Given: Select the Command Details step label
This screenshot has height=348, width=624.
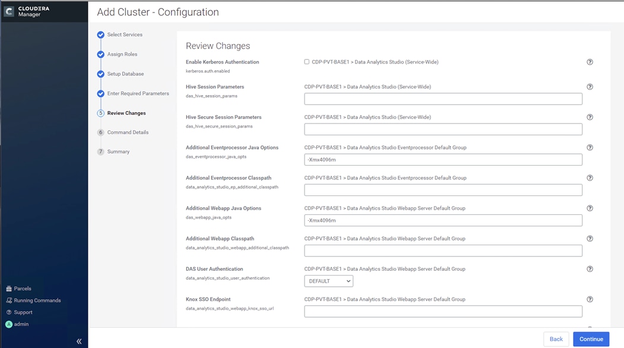Looking at the screenshot, I should (128, 132).
